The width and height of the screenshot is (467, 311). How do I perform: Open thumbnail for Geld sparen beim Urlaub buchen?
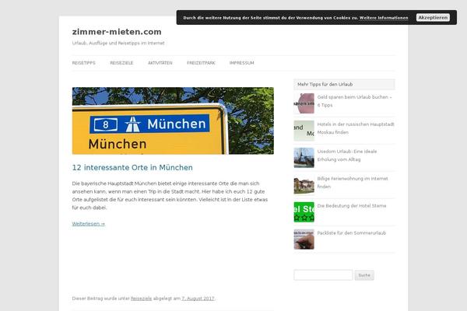pyautogui.click(x=304, y=103)
